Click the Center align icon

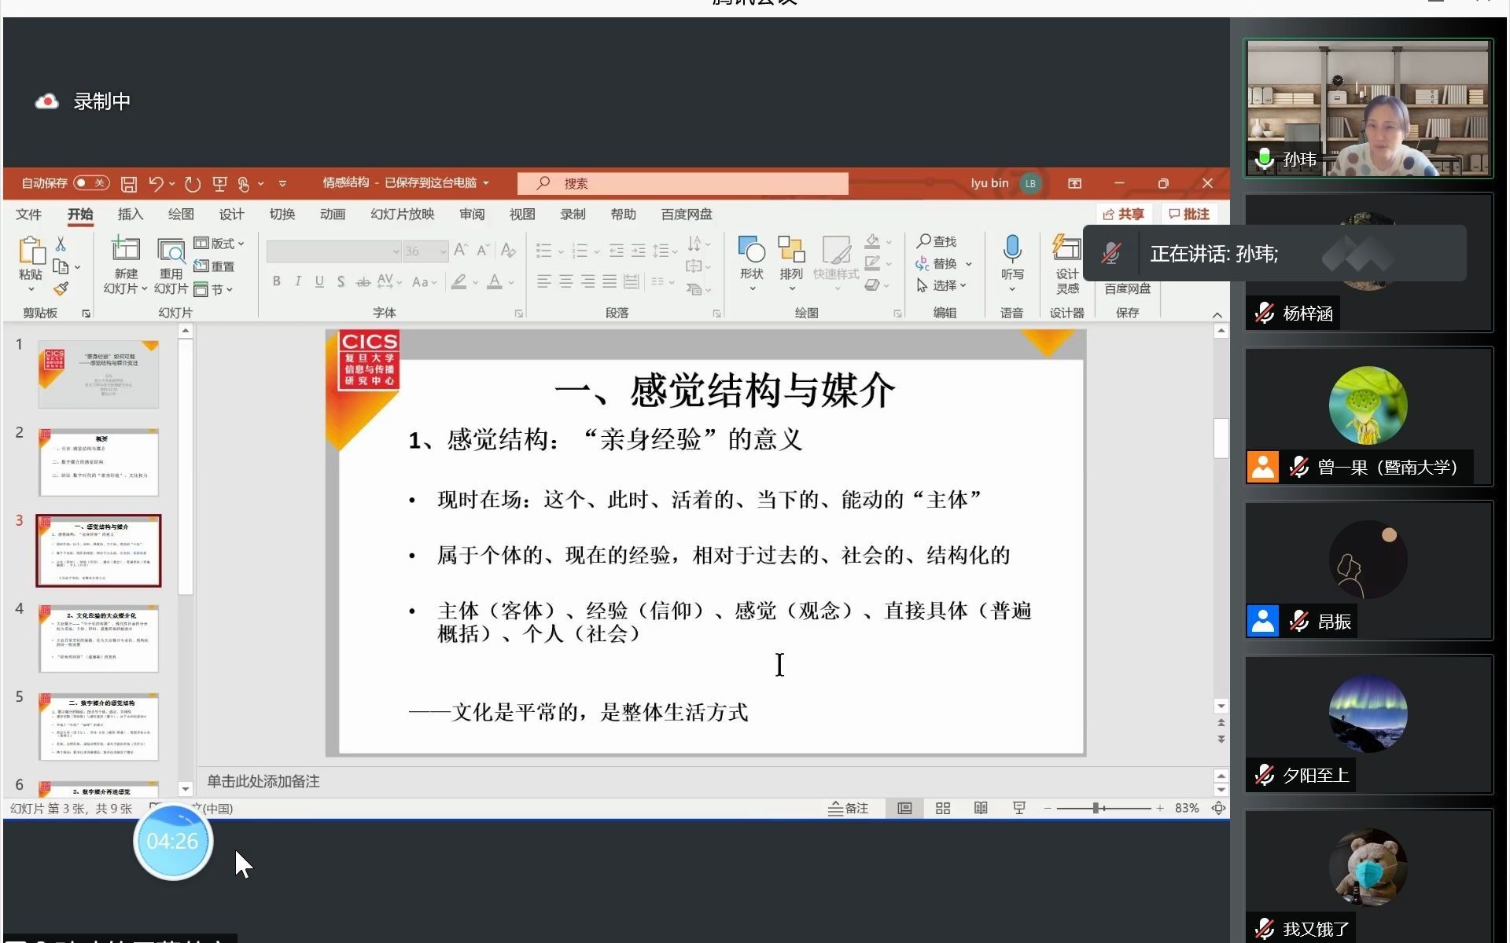565,281
